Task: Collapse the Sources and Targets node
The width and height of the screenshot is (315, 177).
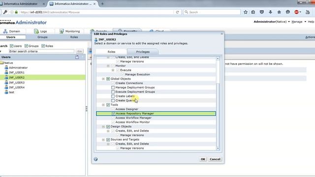Action: [x=103, y=140]
